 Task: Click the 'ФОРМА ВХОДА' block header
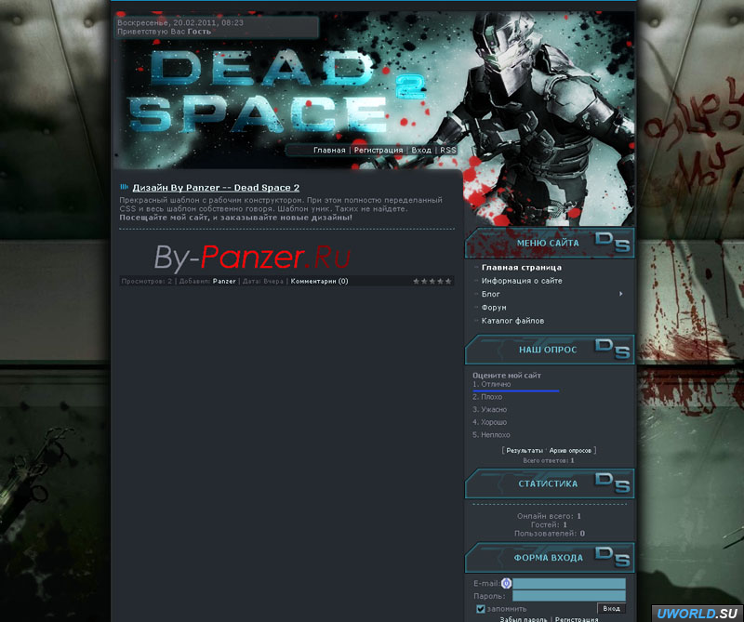click(x=550, y=558)
